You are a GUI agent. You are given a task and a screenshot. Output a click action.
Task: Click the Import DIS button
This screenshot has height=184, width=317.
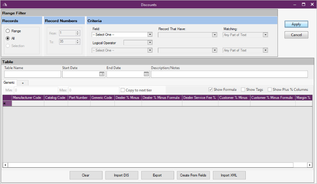[121, 175]
